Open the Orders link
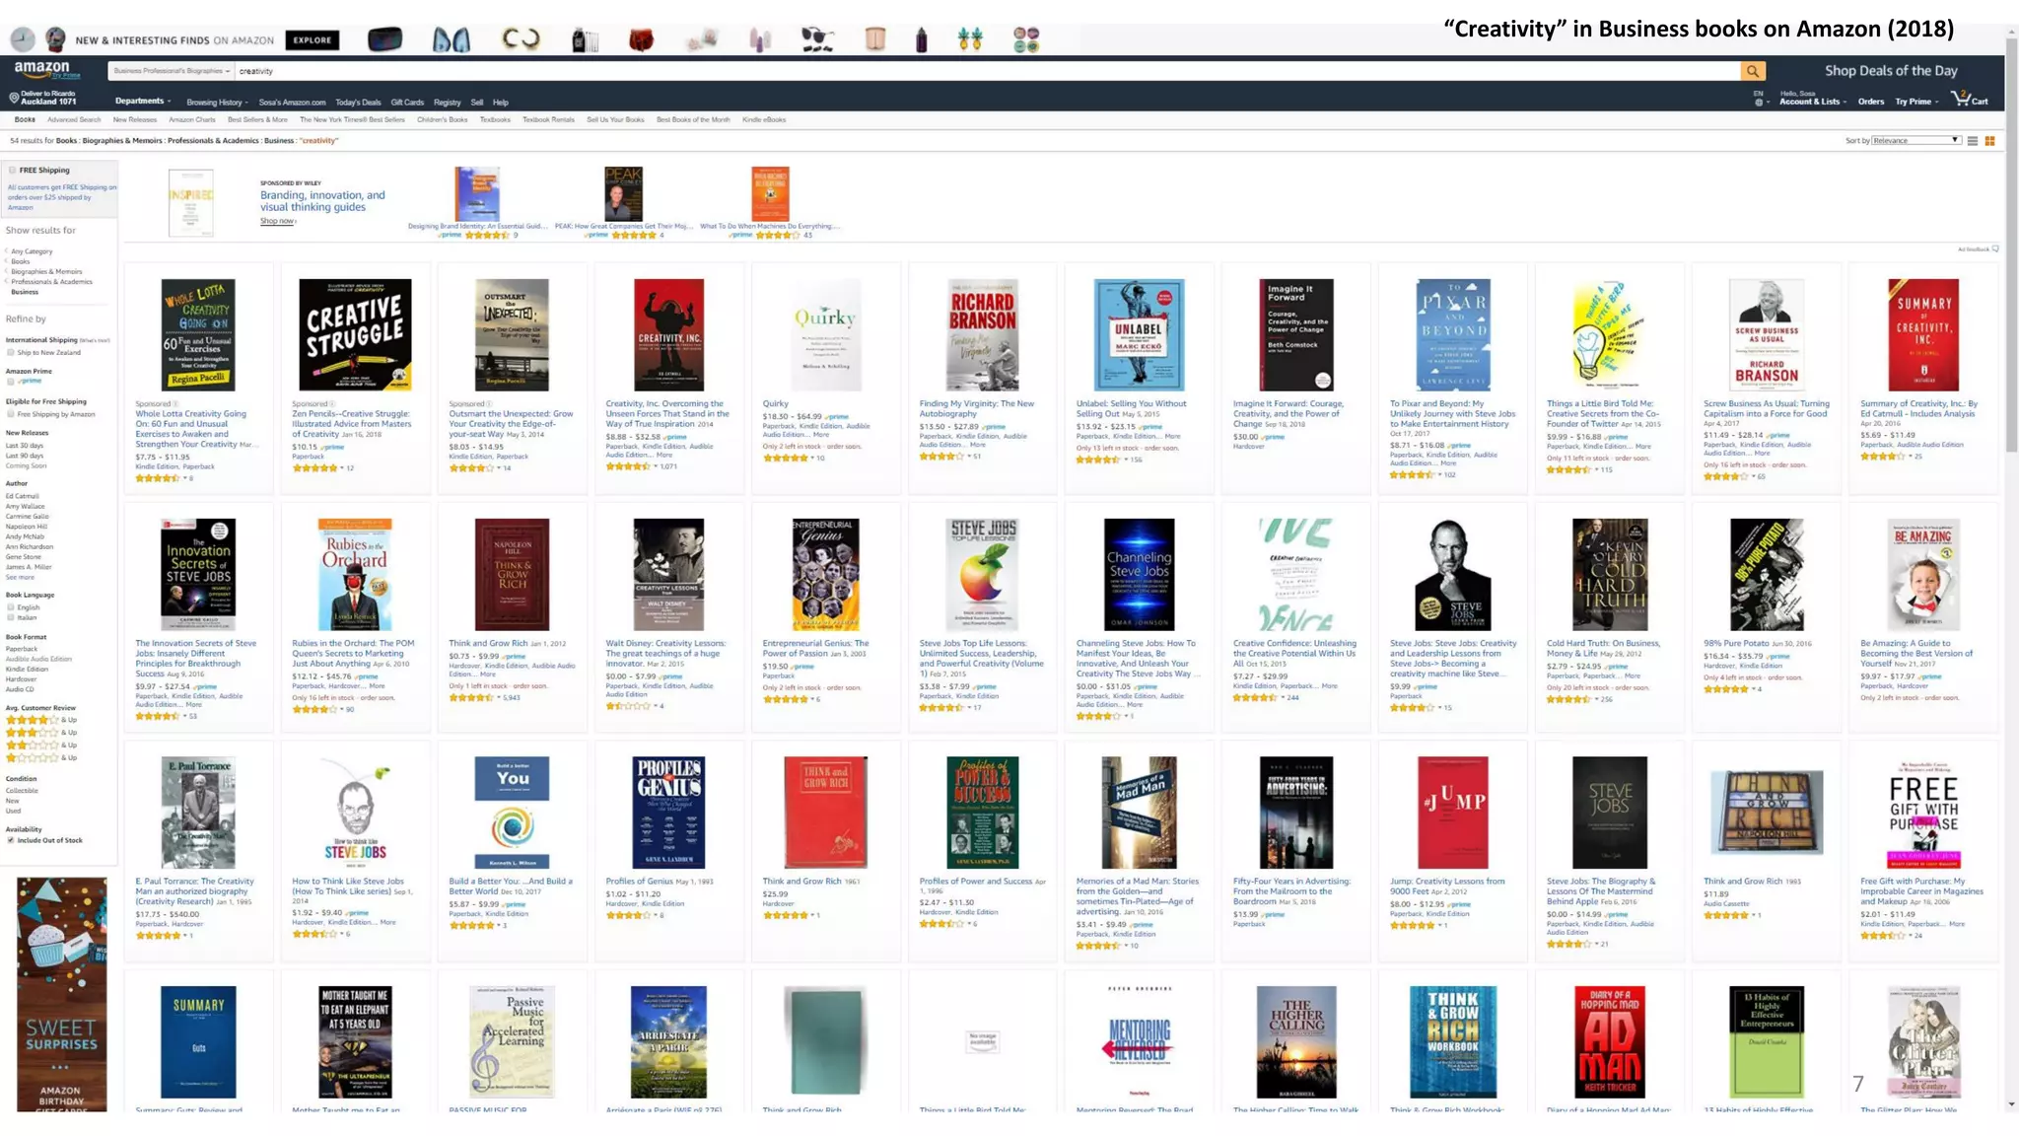Screen dimensions: 2019x1136 click(x=1871, y=102)
